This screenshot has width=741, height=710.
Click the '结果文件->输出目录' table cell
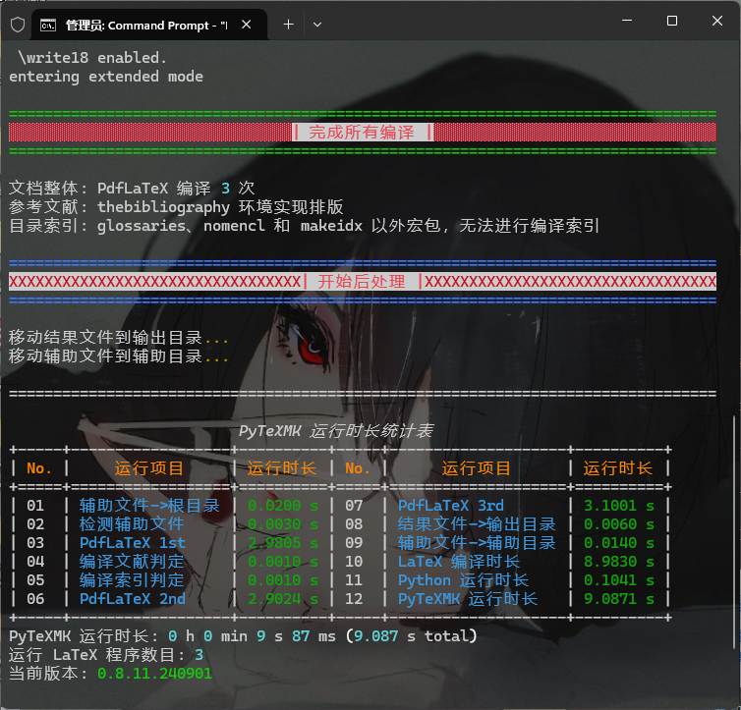tap(477, 524)
